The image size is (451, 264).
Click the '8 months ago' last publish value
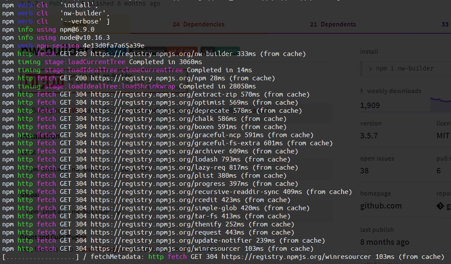pos(385,243)
